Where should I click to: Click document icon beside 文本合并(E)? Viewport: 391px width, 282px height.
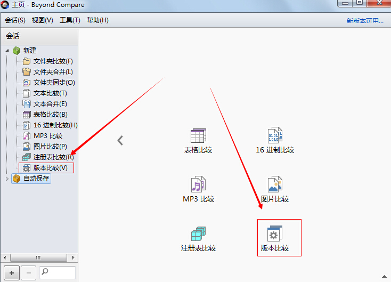click(x=27, y=104)
